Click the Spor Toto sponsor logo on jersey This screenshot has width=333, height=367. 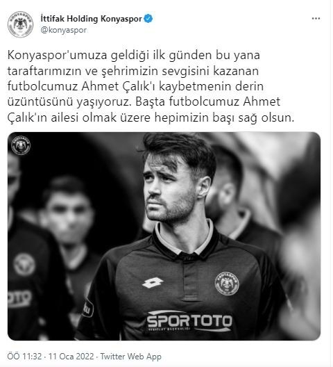point(189,321)
